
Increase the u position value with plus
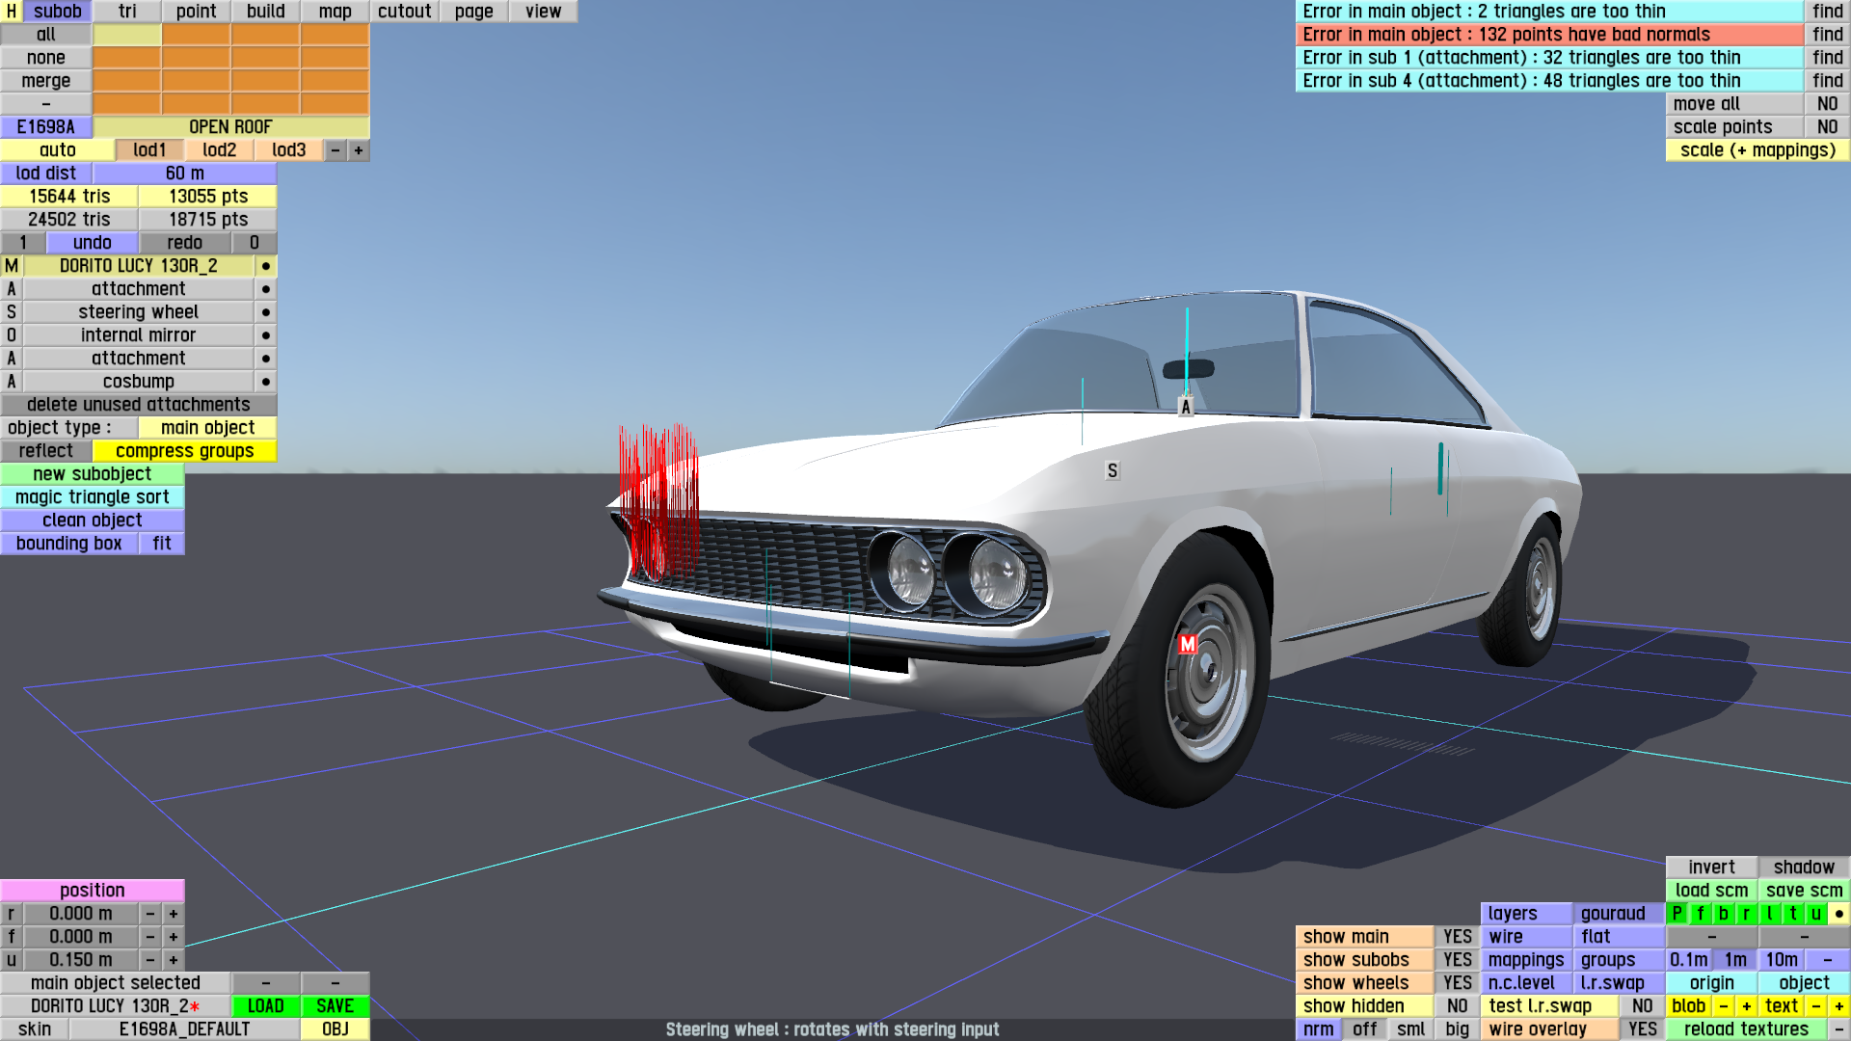coord(174,960)
